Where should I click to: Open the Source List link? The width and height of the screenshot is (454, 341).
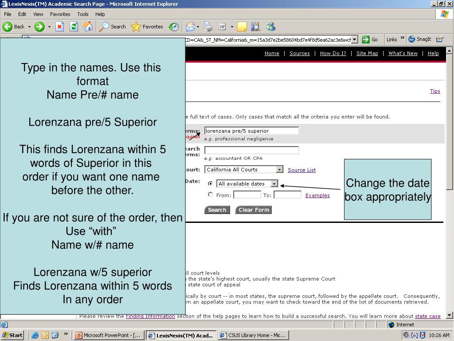[x=301, y=170]
